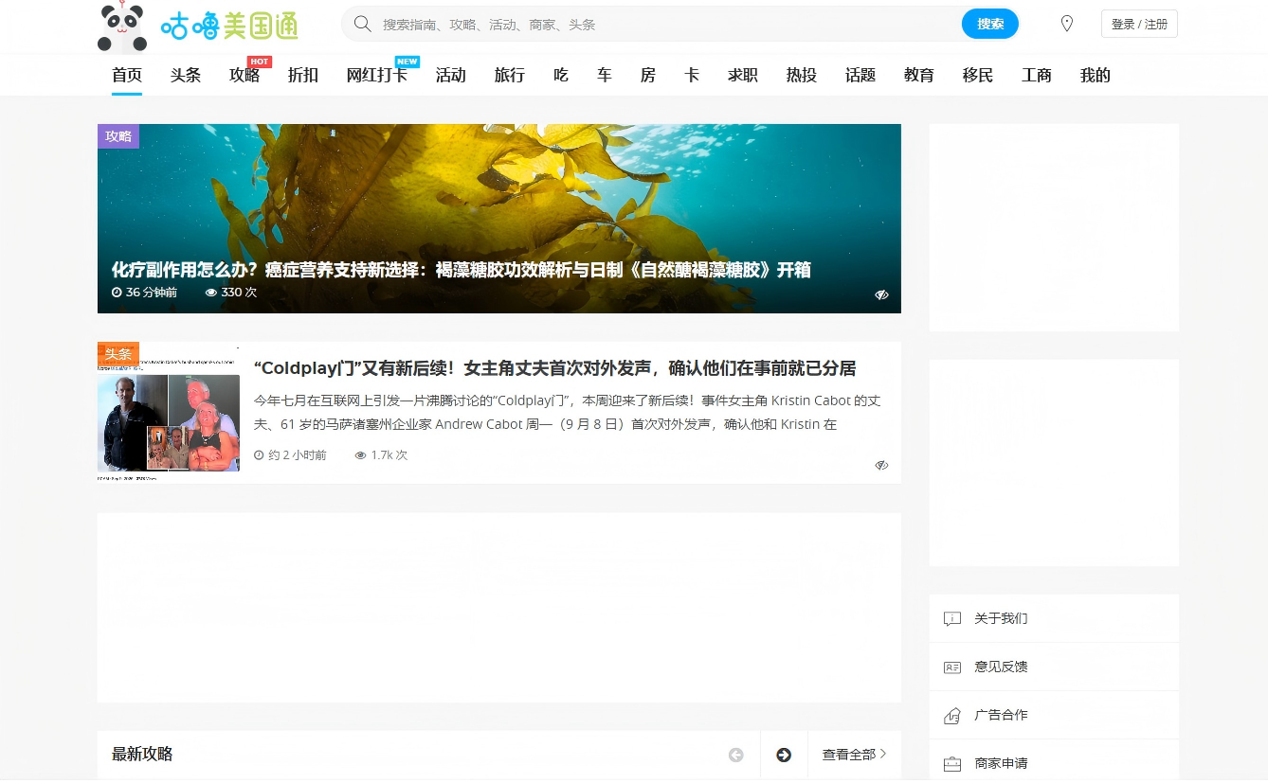Expand 查看全部 for latest guides
Viewport: 1268px width, 783px height.
854,755
